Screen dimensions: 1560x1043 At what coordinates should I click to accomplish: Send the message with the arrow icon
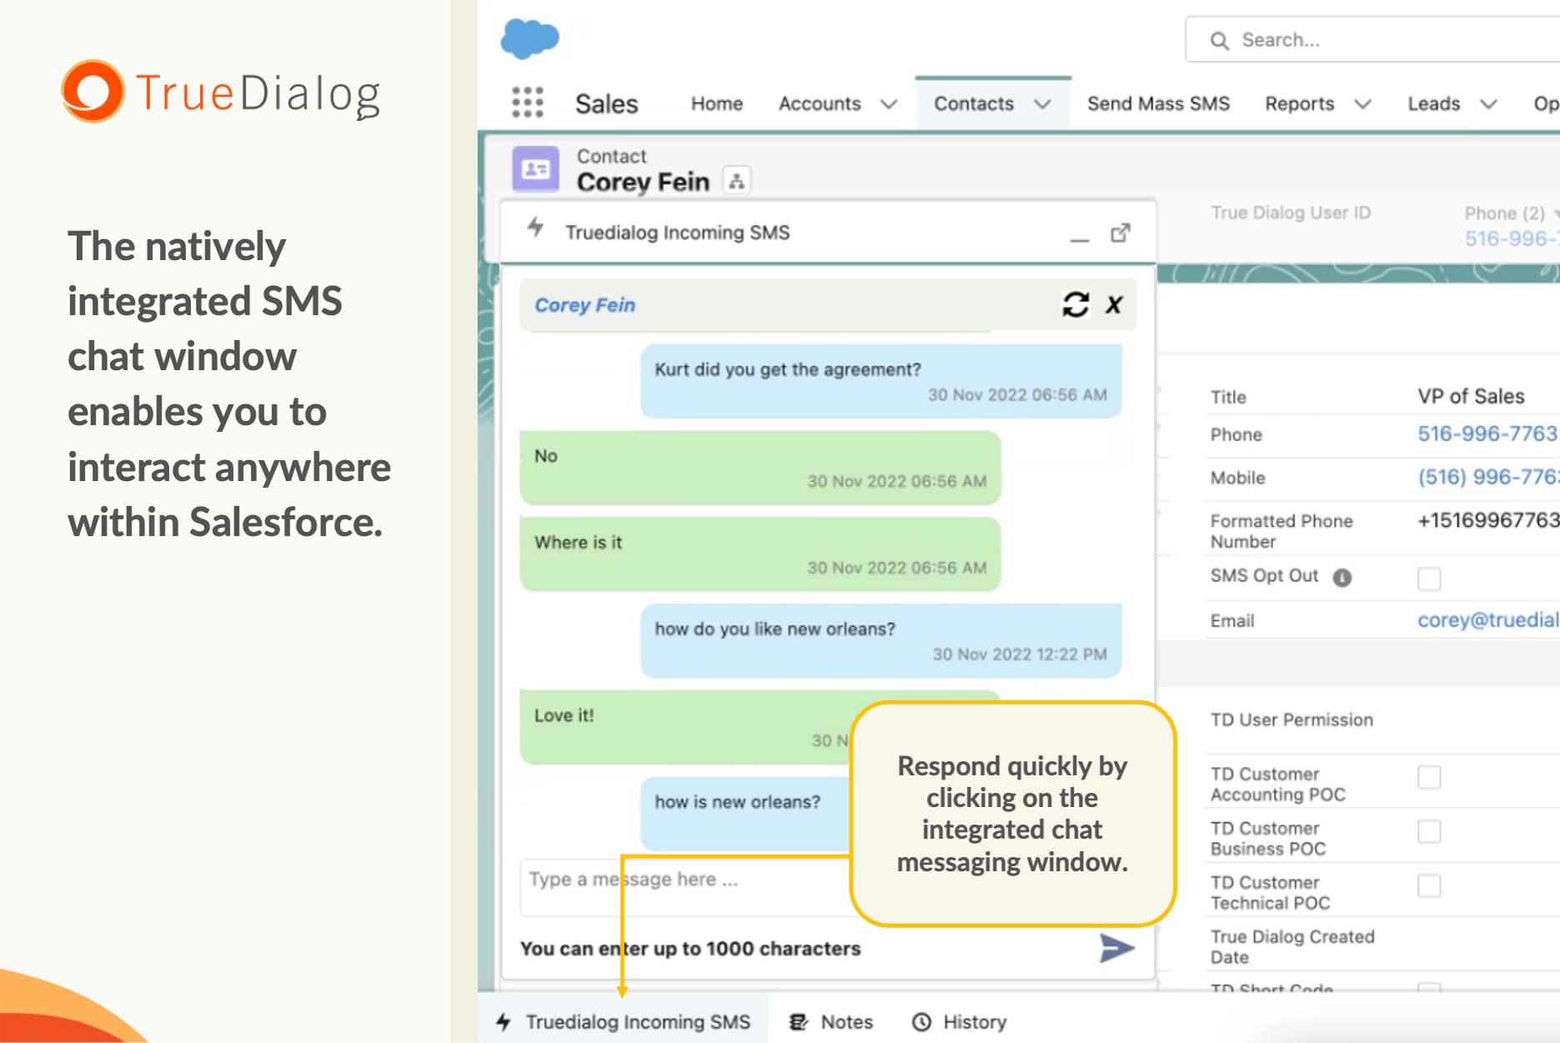1116,948
